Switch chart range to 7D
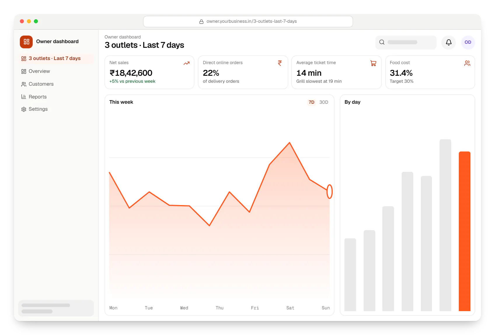Viewport: 495px width, 335px height. [311, 102]
